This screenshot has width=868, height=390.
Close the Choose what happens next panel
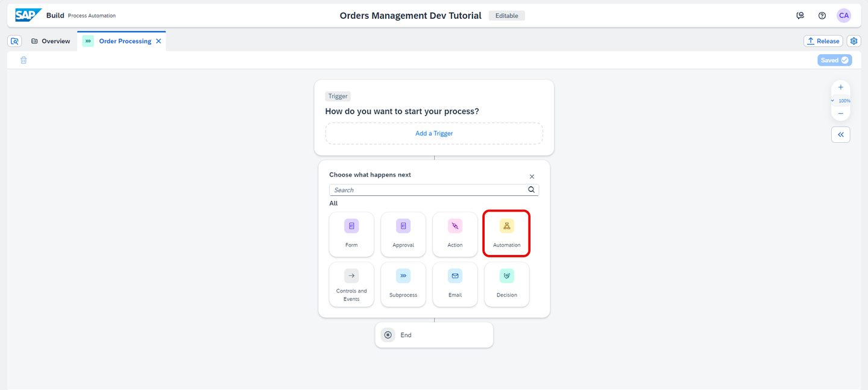pos(532,177)
